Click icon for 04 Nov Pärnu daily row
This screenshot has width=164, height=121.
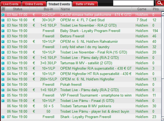click(3, 90)
